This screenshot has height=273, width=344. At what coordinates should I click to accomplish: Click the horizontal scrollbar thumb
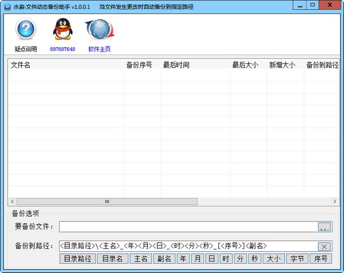pos(106,202)
